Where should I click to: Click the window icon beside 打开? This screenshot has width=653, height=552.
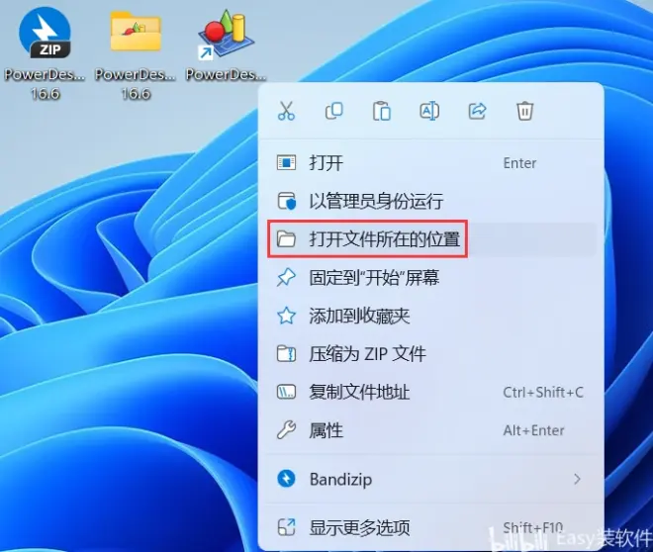tap(286, 162)
